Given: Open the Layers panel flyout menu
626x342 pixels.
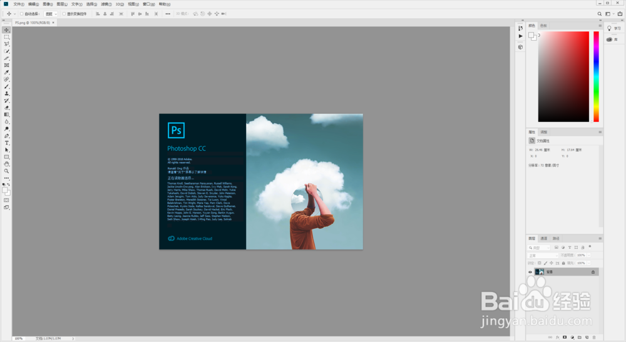Looking at the screenshot, I should tap(600, 238).
